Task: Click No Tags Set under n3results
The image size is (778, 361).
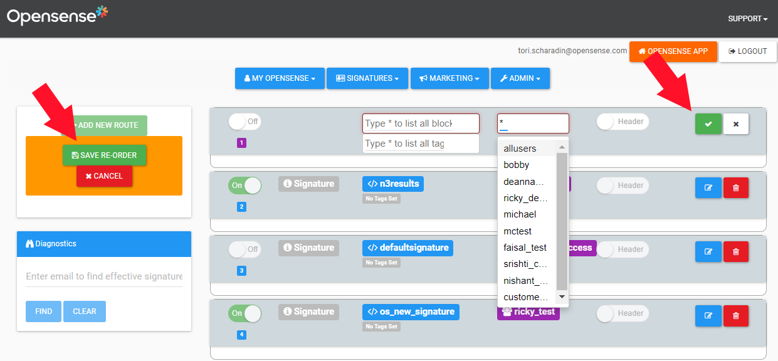Action: pos(381,199)
